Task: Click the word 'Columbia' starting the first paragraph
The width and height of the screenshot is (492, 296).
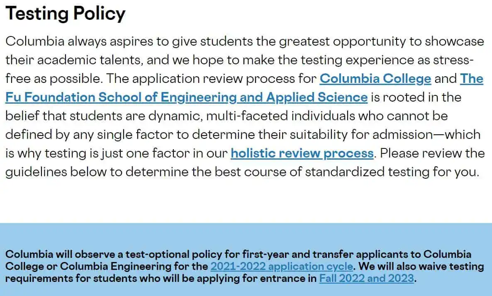Action: coord(35,41)
